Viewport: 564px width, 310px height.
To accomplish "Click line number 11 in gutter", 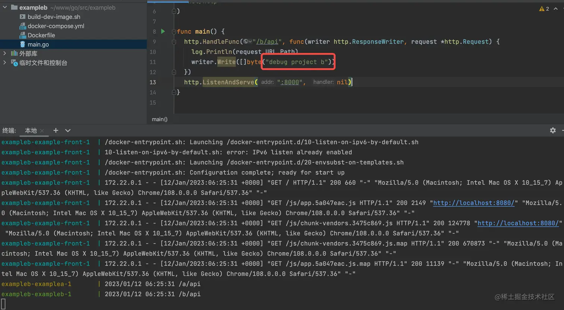I will click(x=153, y=62).
